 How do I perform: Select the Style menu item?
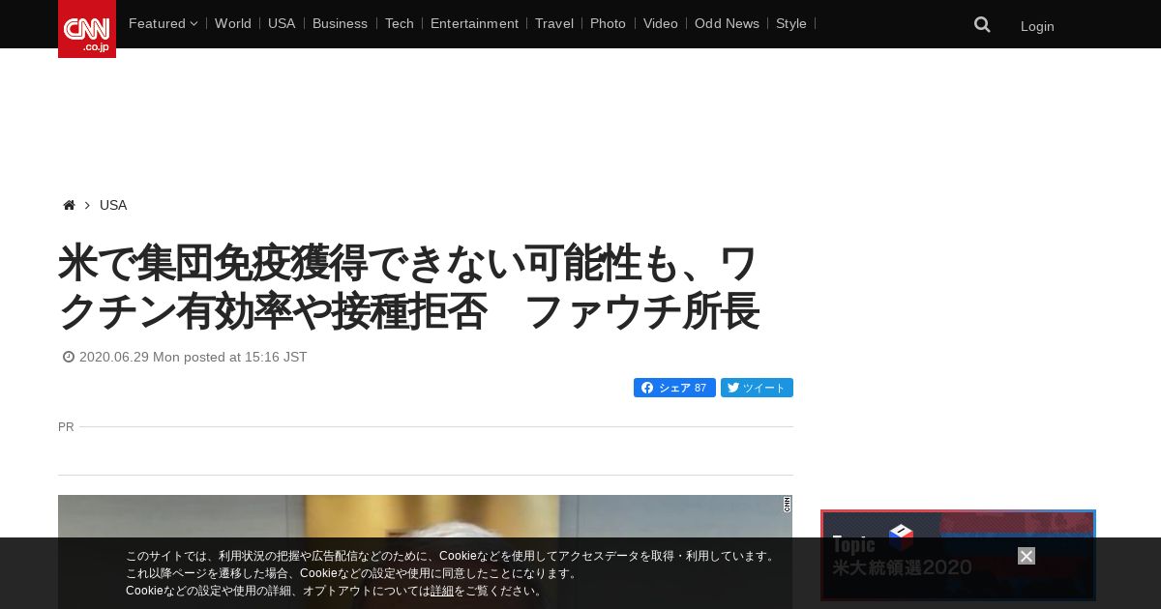[x=791, y=23]
